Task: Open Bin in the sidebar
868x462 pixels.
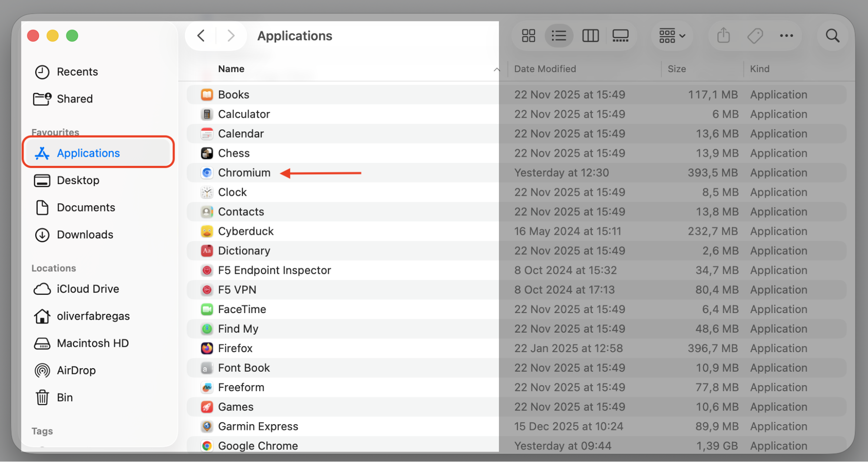Action: click(x=98, y=397)
